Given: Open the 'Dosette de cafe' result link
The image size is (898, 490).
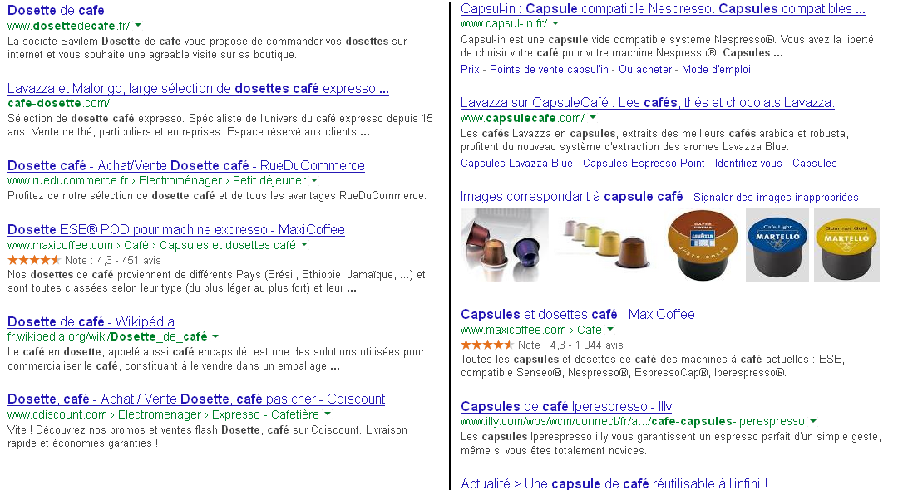Looking at the screenshot, I should (56, 10).
